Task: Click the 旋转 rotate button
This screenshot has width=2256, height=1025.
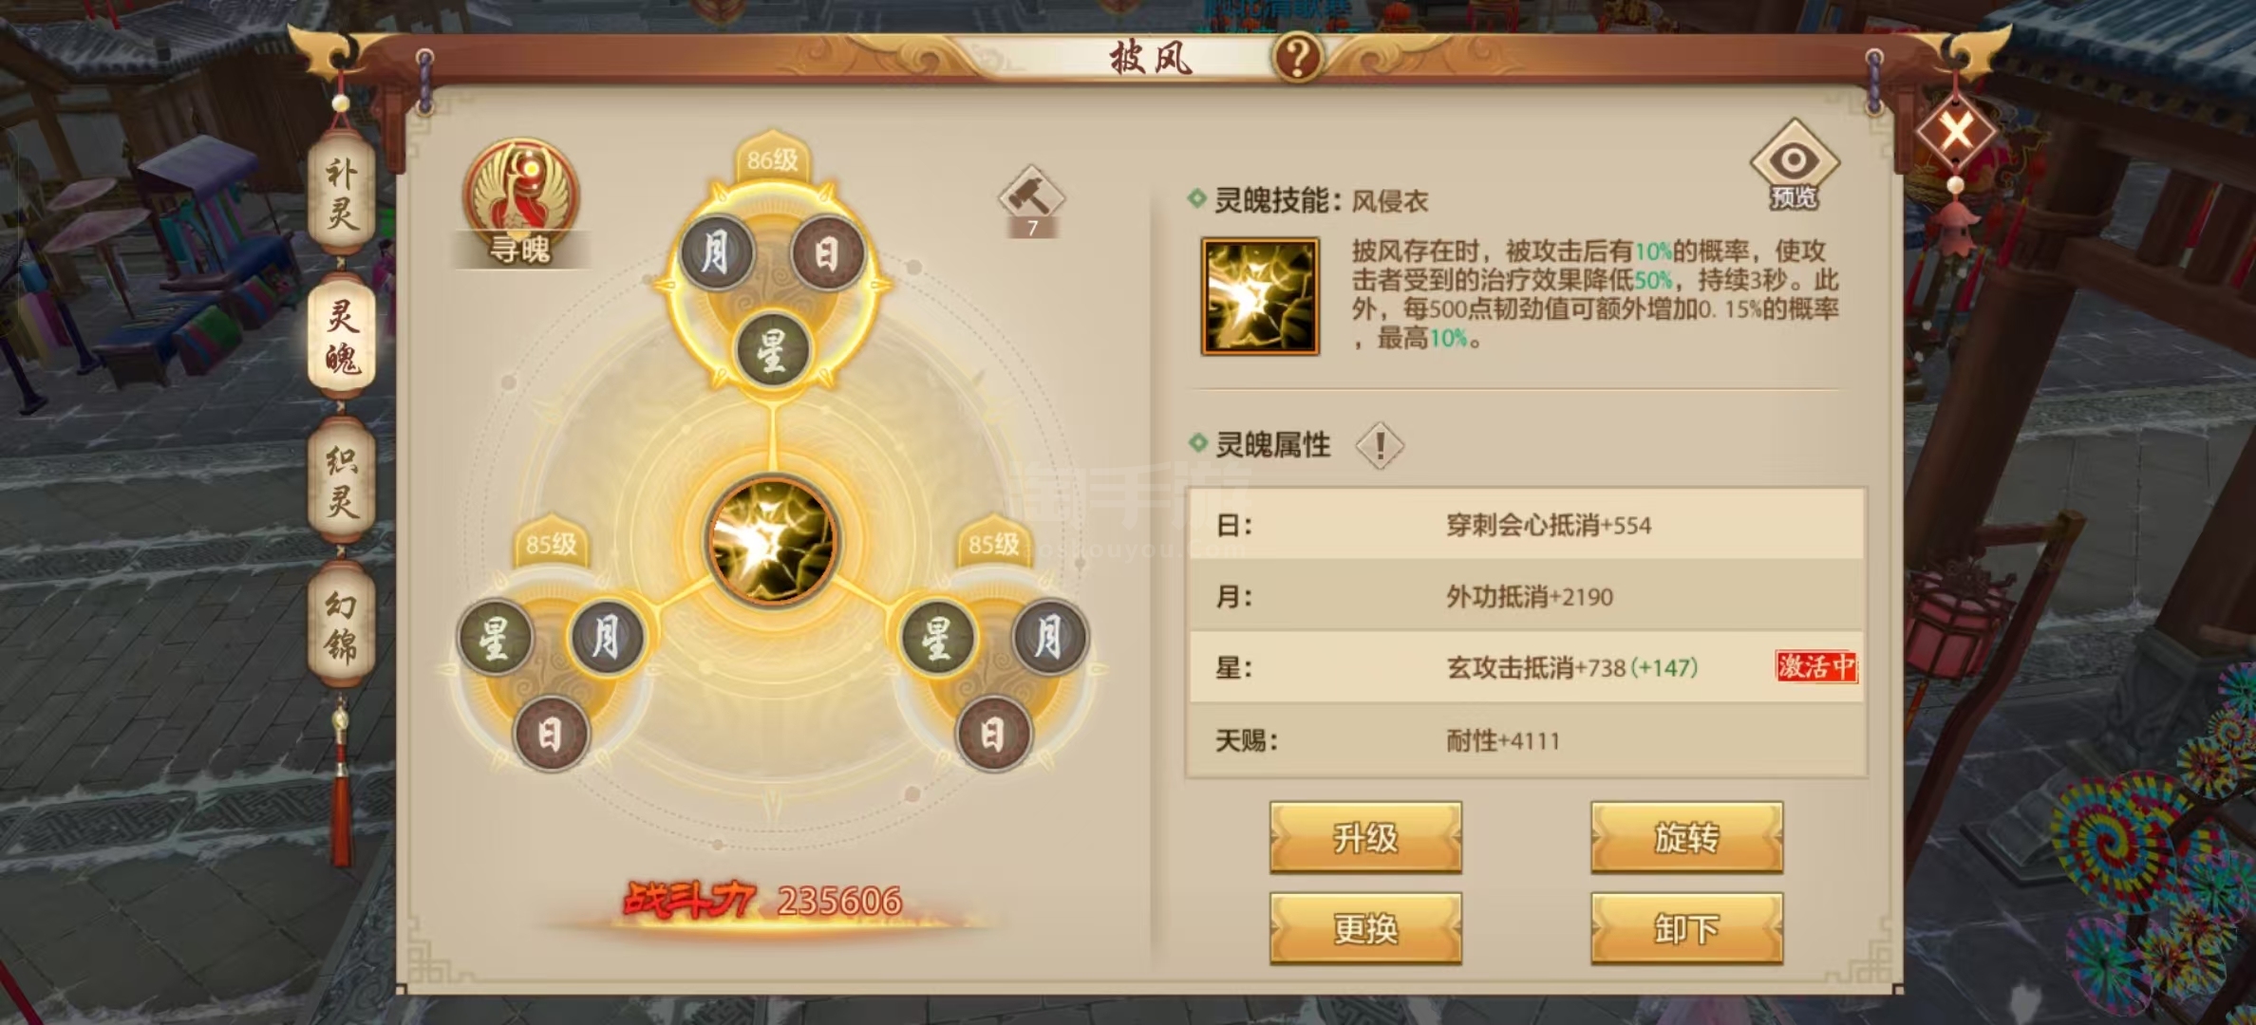Action: [1686, 837]
